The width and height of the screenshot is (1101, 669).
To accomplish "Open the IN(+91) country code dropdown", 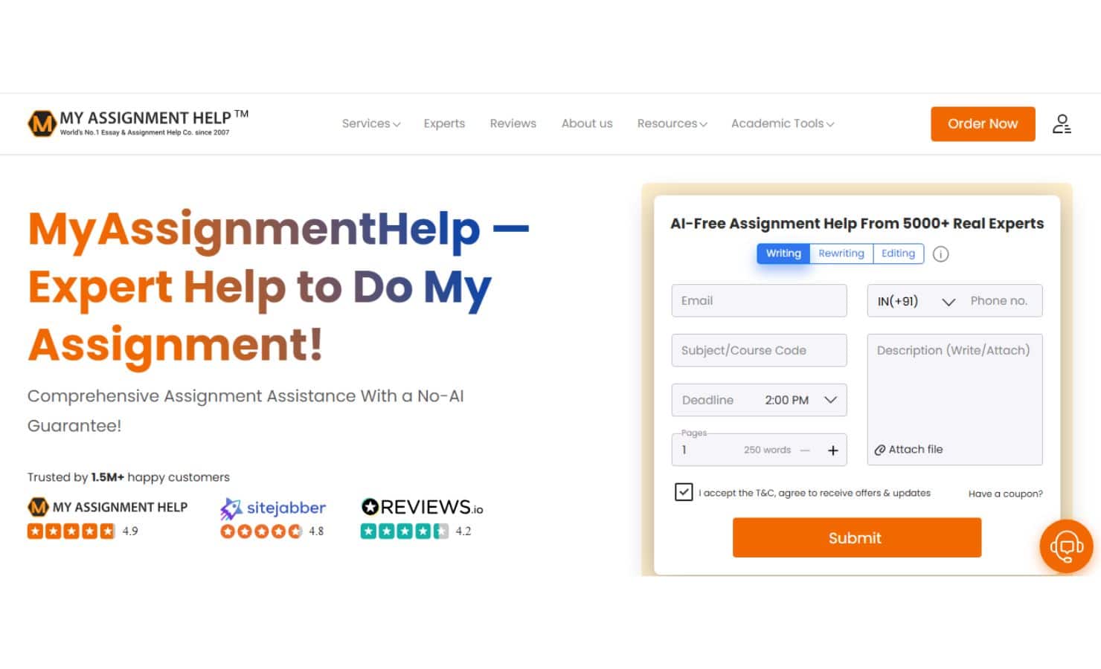I will click(915, 301).
